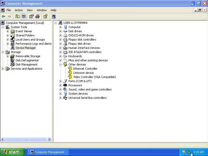Select the System devices icon

65,94
